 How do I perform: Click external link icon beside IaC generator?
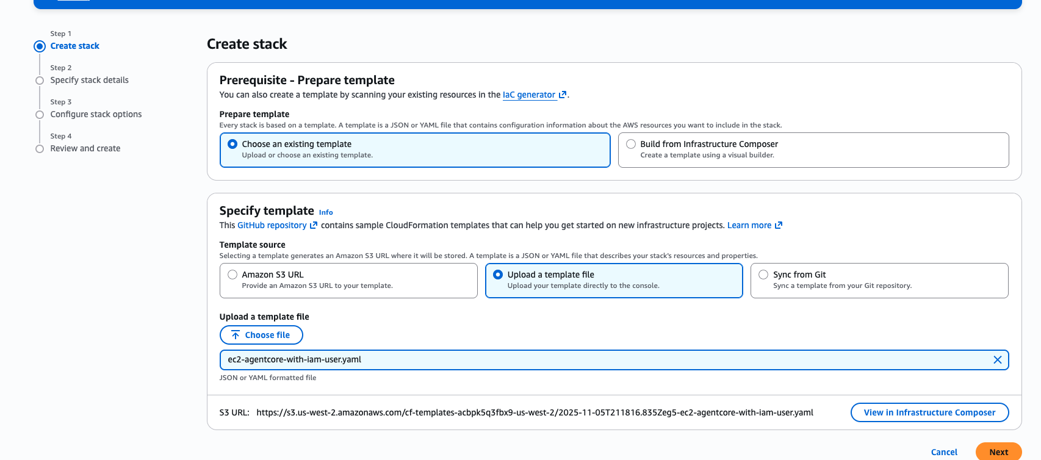click(x=563, y=95)
